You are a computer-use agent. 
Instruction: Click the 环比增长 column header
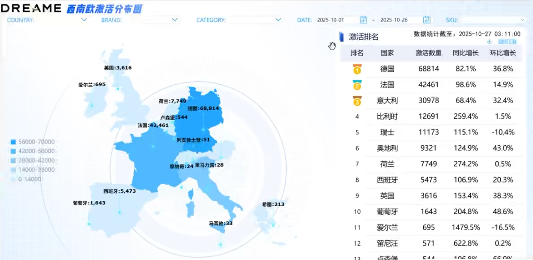(503, 53)
